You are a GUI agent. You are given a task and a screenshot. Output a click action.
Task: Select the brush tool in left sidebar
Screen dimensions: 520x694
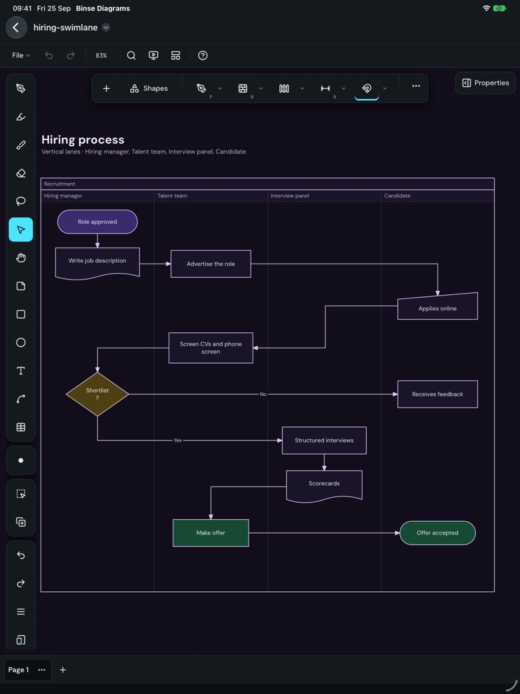tap(21, 145)
